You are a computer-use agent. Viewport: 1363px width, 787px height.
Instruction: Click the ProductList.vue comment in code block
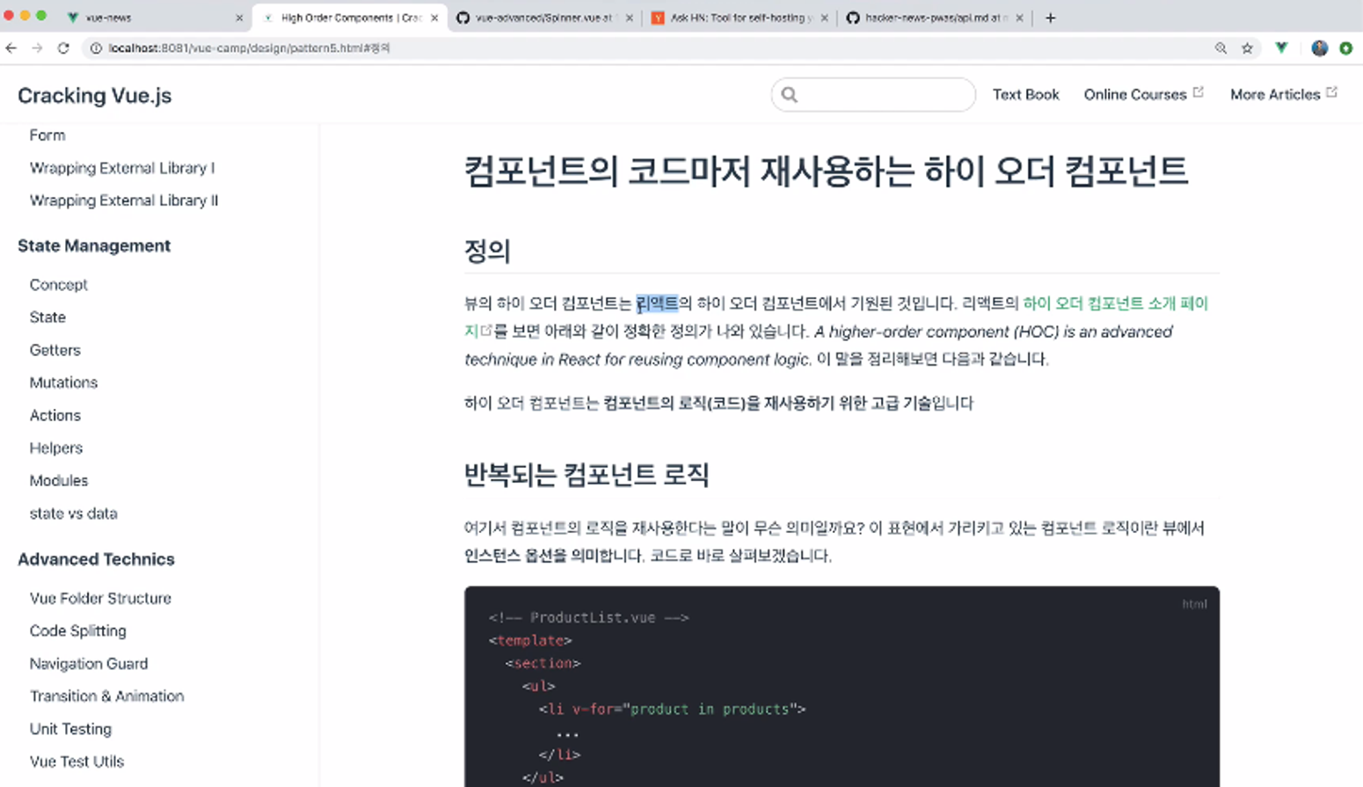point(588,617)
